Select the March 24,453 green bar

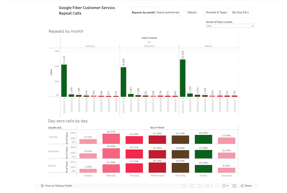(183, 78)
